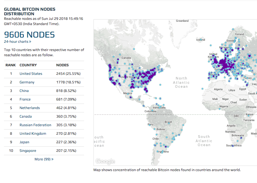Click the Brazil label on map
This screenshot has width=257, height=183.
(168, 122)
